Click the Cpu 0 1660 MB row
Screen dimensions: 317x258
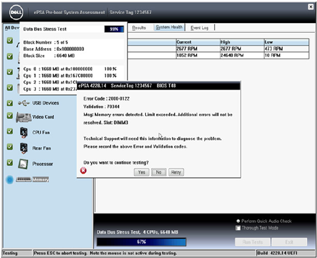coord(70,69)
